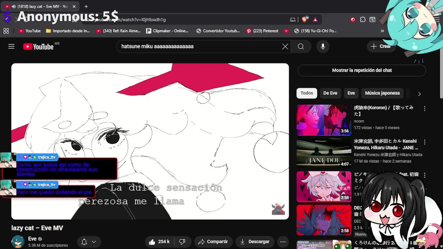Open the Ref: Rain Aime bookmark
The width and height of the screenshot is (443, 249).
(x=118, y=31)
